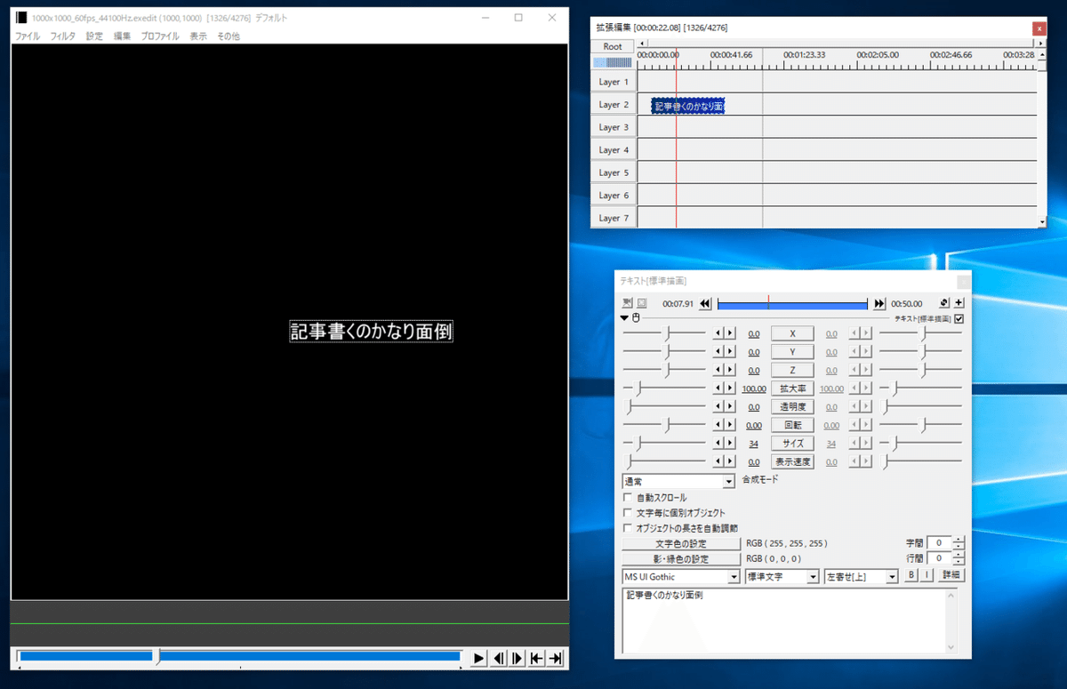The image size is (1067, 689).
Task: Increase active X value with its right arrow
Action: [730, 333]
